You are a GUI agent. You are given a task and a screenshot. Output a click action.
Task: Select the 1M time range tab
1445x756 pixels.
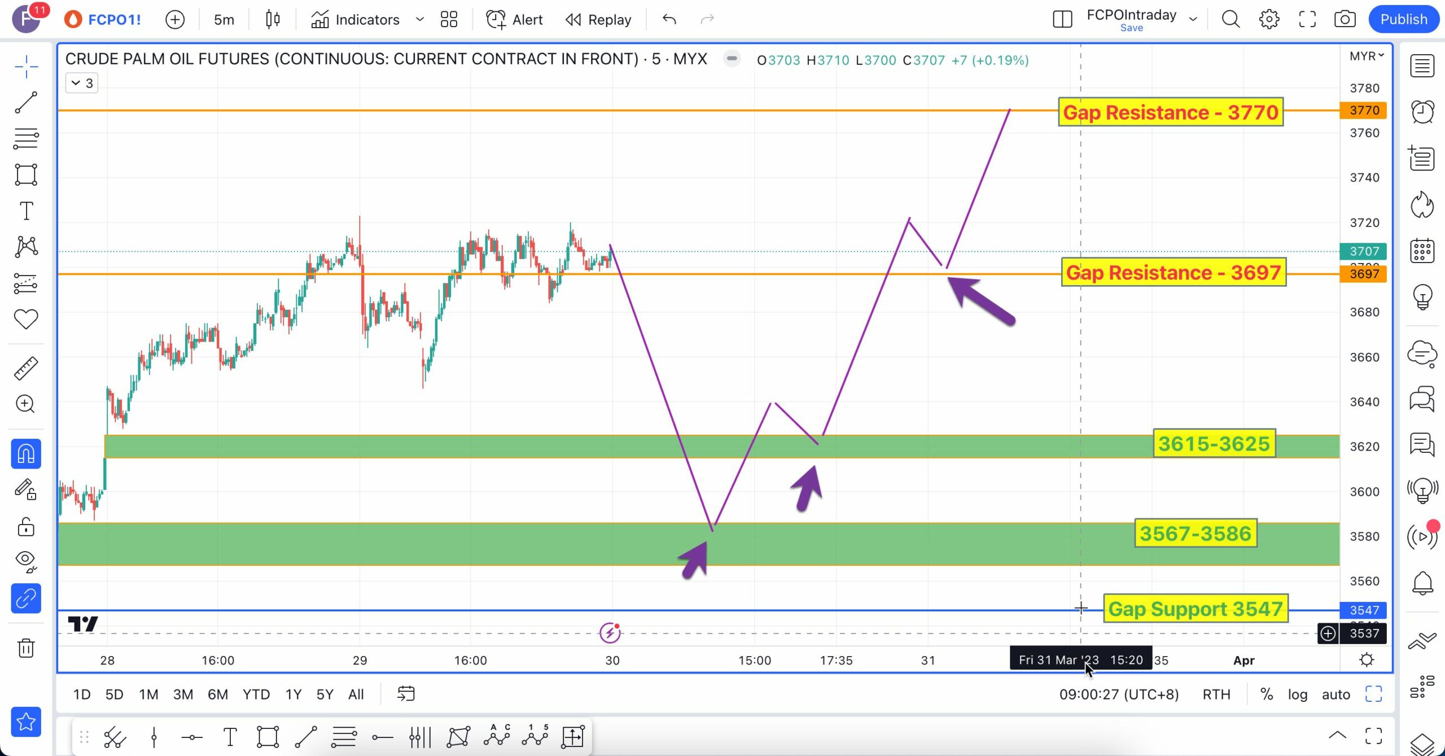tap(148, 694)
